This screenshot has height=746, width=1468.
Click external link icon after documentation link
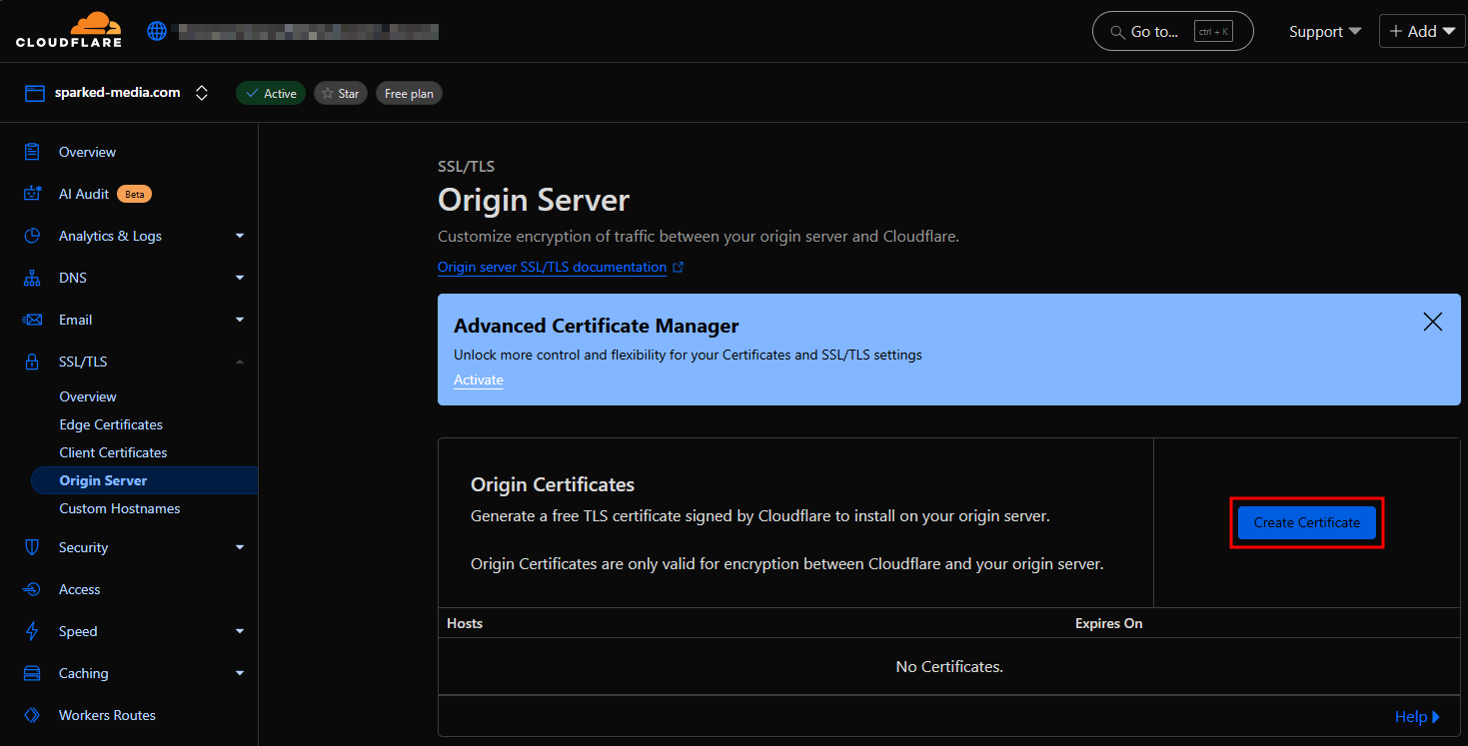point(679,268)
